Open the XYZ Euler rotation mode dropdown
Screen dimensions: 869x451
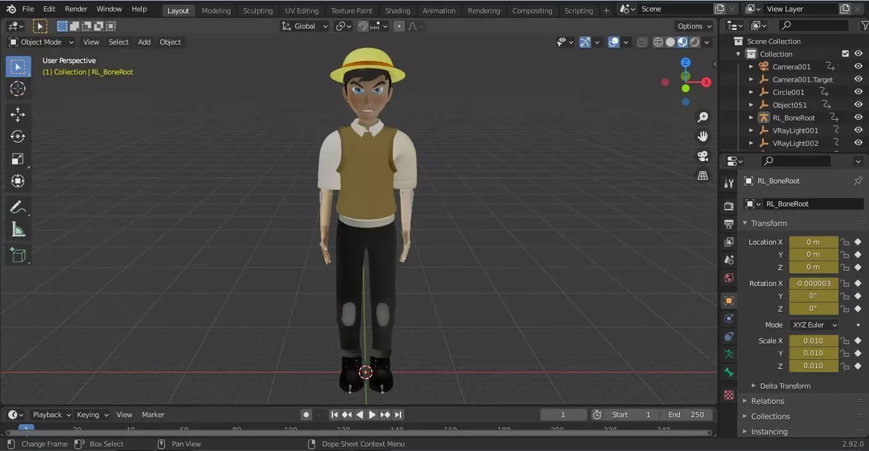click(x=814, y=325)
